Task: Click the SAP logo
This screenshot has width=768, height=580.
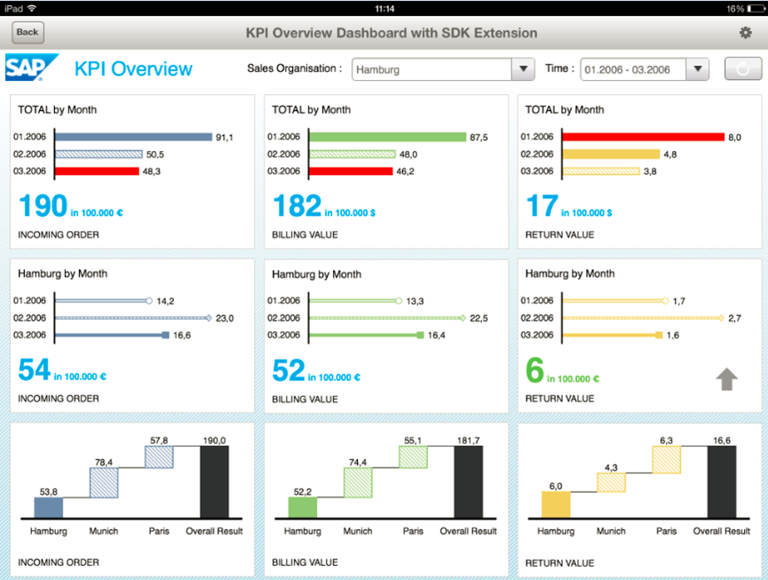Action: 31,68
